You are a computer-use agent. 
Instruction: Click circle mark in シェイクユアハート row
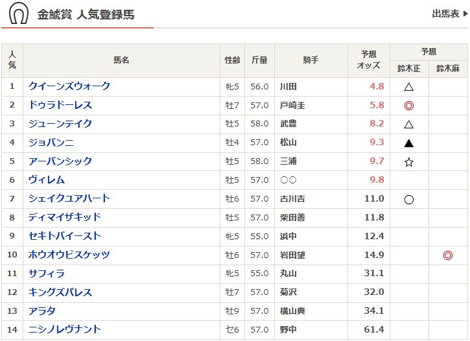[408, 200]
